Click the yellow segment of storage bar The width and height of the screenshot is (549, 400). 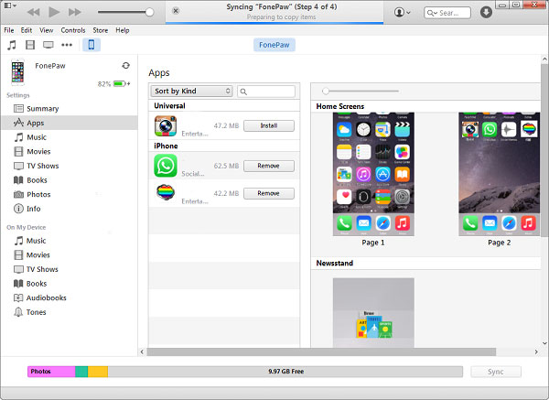click(x=98, y=372)
